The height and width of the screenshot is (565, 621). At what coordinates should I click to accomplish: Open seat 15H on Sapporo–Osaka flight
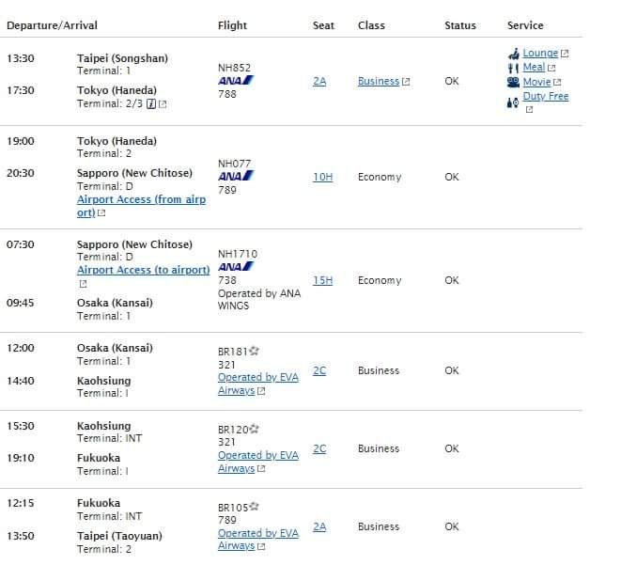click(322, 280)
